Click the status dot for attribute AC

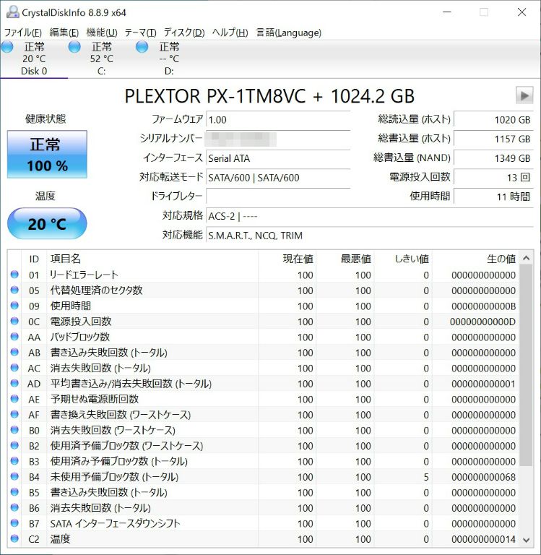14,368
